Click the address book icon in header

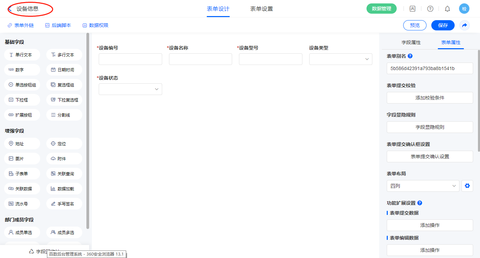coord(412,9)
